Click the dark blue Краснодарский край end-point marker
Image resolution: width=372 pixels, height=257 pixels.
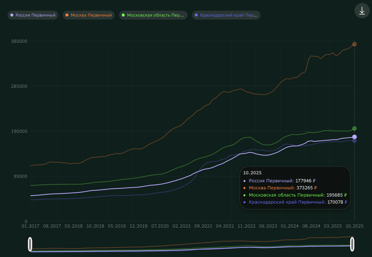pos(355,141)
